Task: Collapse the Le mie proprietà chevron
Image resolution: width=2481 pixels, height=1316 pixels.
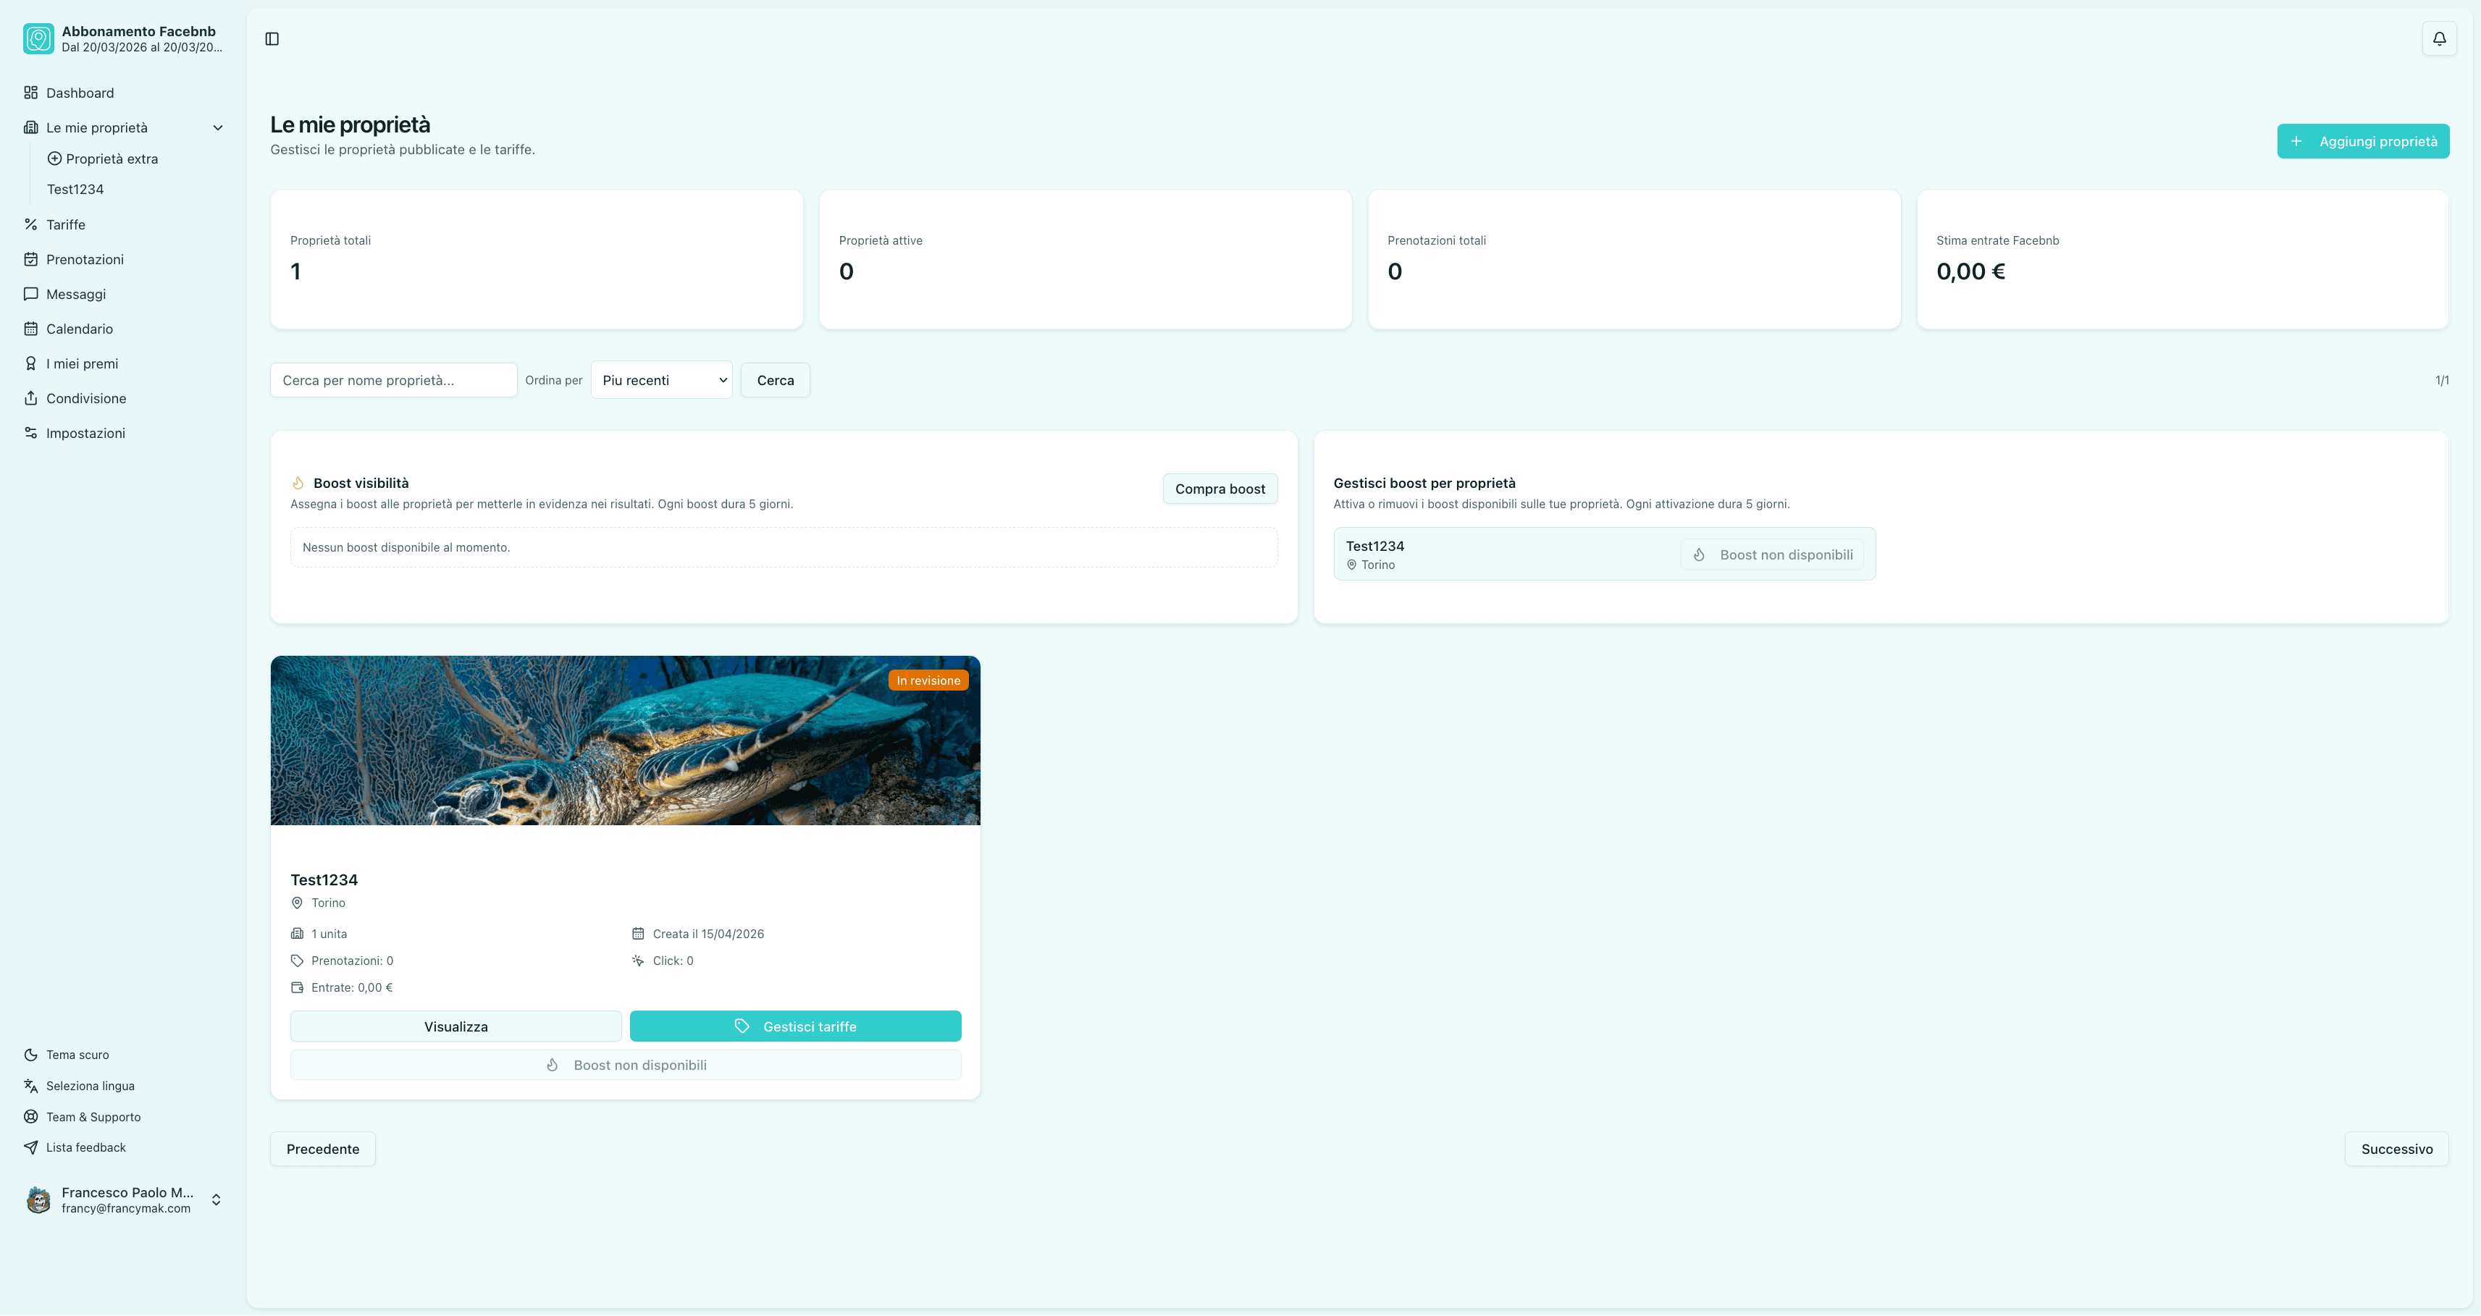Action: coord(218,128)
